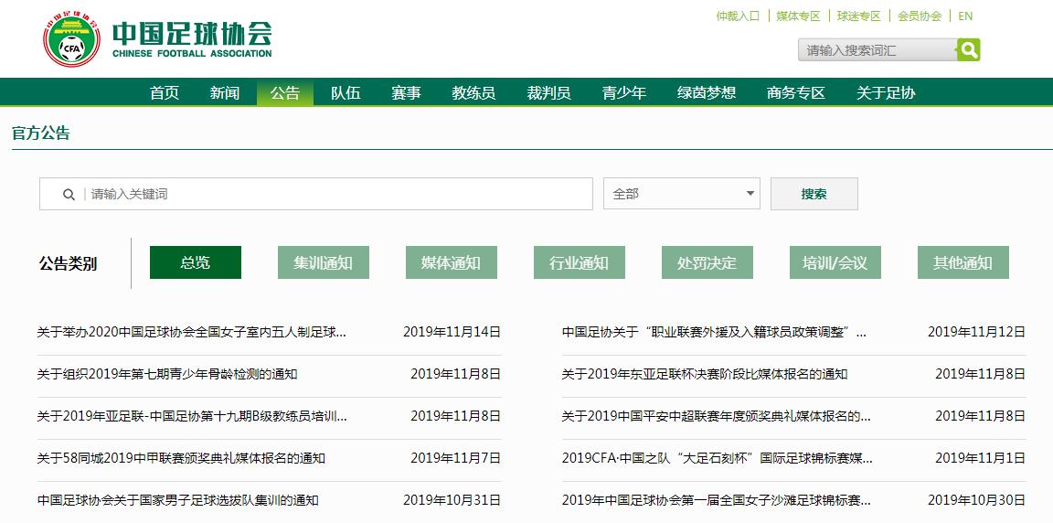The image size is (1053, 523).
Task: Open 裁判员 in navigation bar
Action: click(x=548, y=92)
